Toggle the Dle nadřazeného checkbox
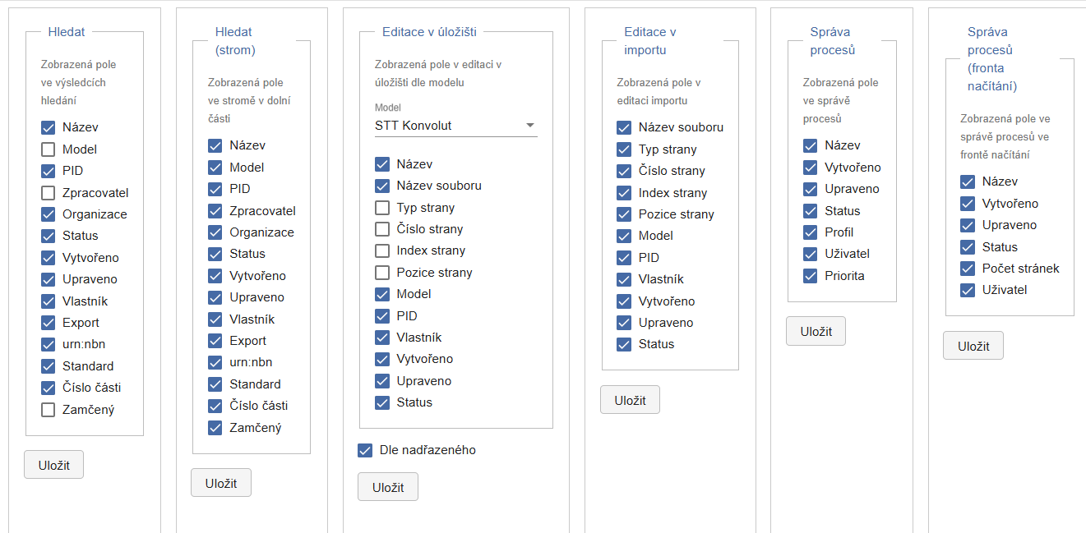1086x533 pixels. point(365,450)
